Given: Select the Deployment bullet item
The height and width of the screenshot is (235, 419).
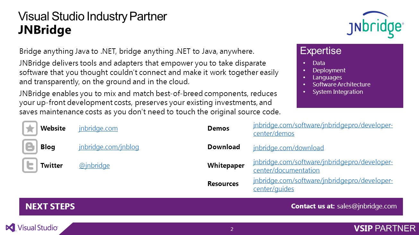Looking at the screenshot, I should coord(329,70).
